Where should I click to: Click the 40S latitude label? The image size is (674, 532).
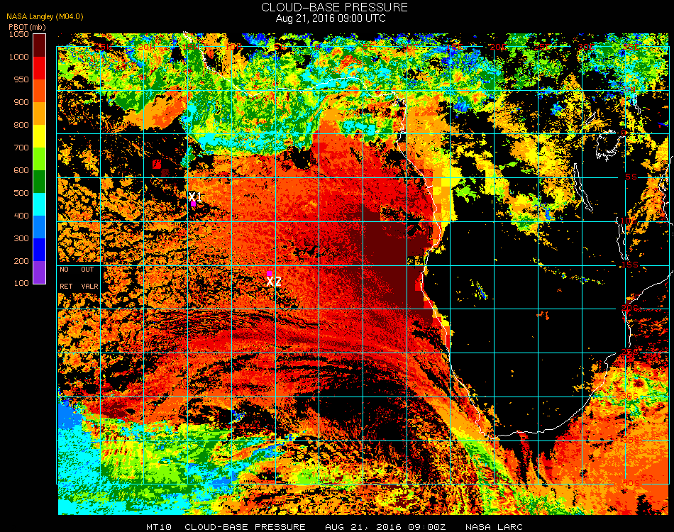pyautogui.click(x=631, y=483)
